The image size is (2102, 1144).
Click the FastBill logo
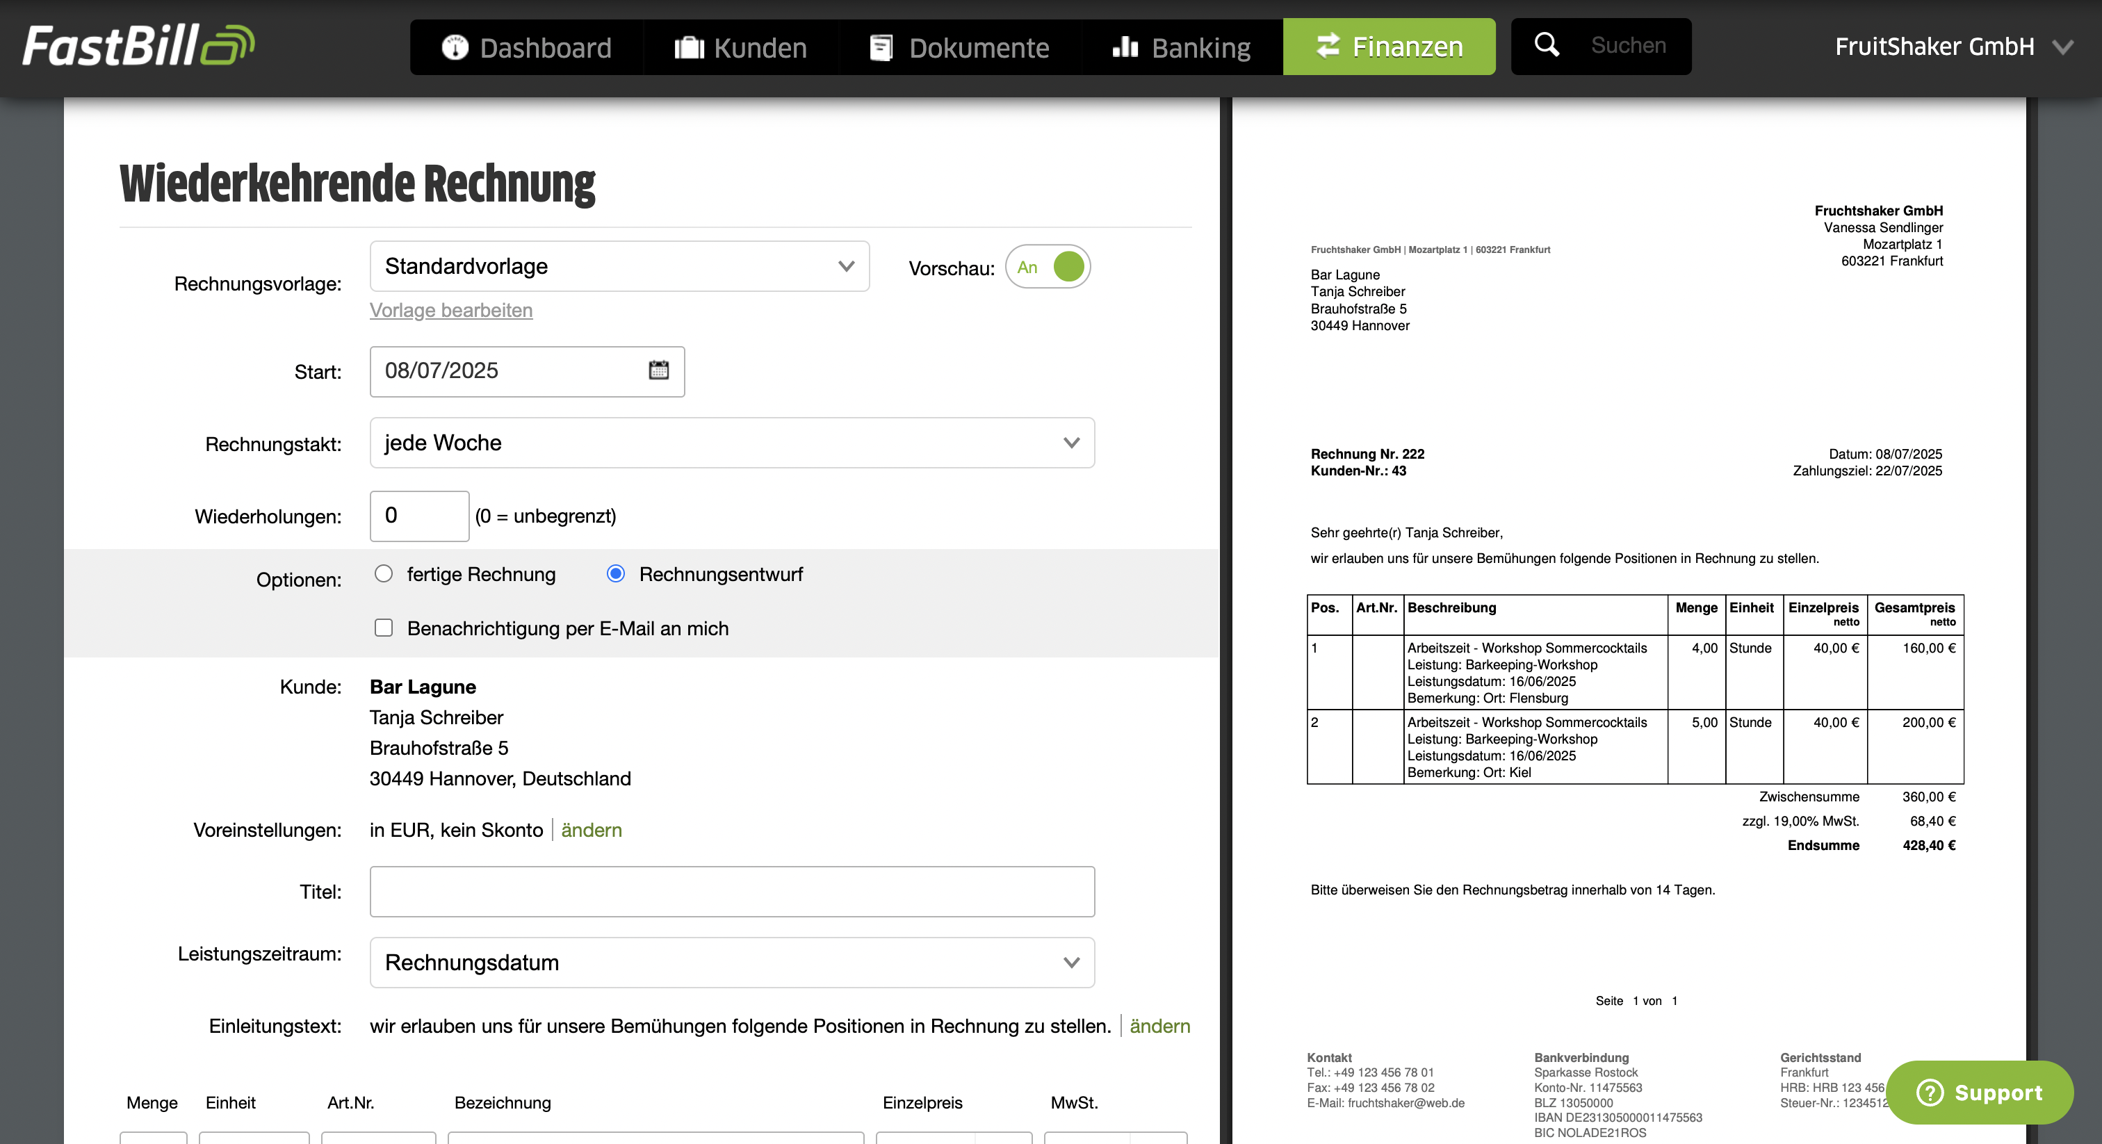[x=139, y=45]
